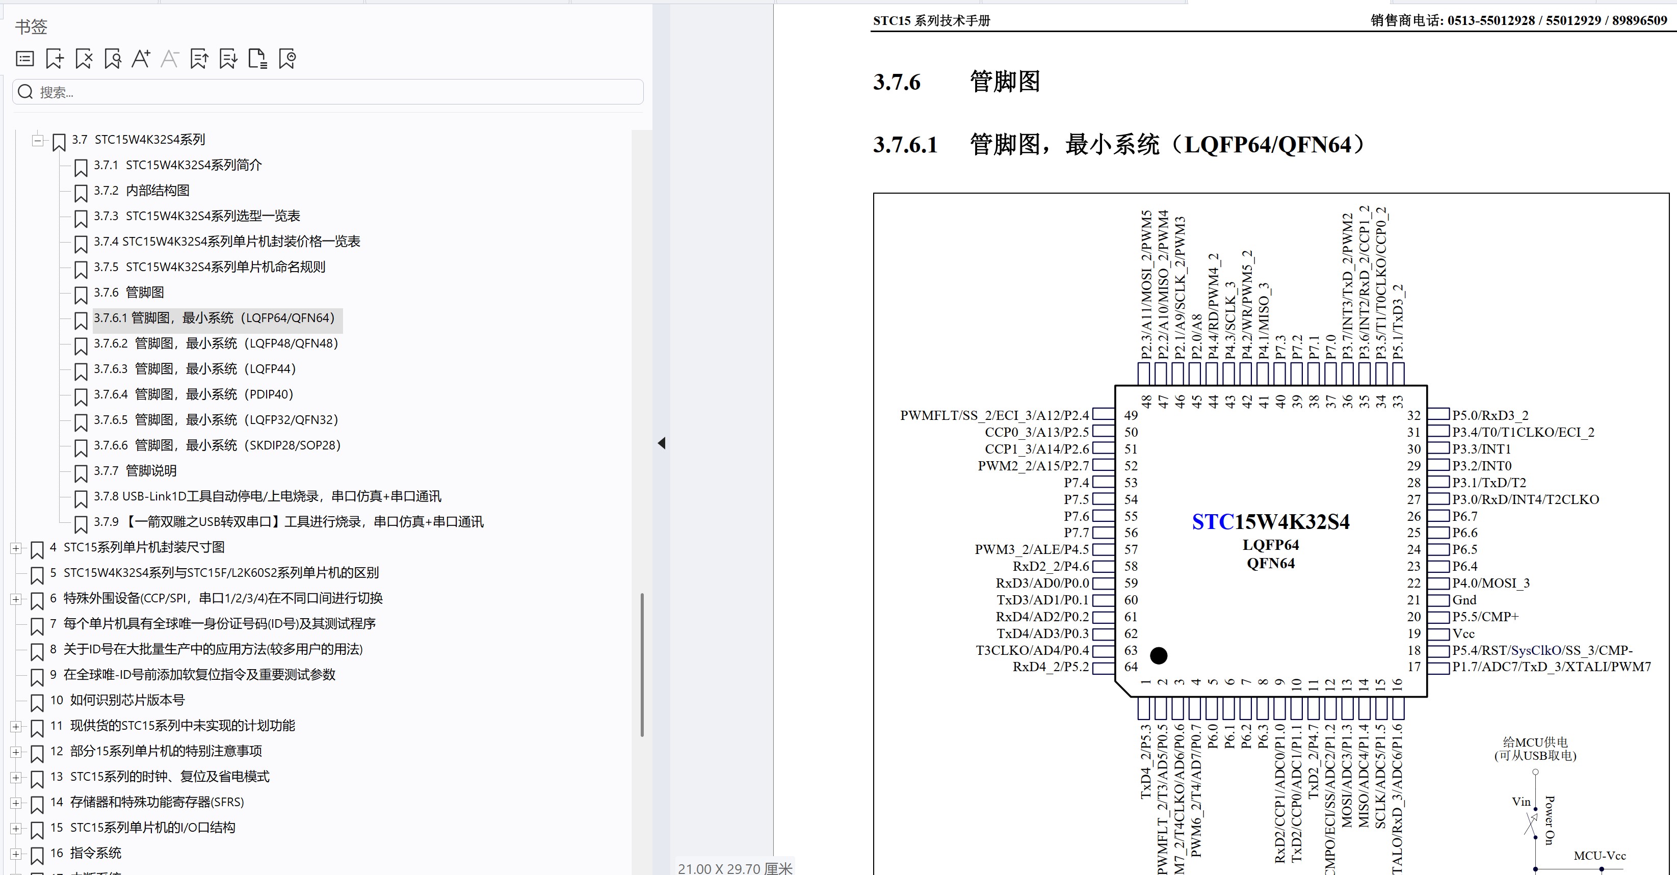Increase bookmark font size with A+ icon

pyautogui.click(x=141, y=59)
